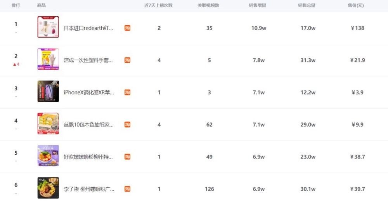Click price ¥3.9
The height and width of the screenshot is (204, 388).
click(358, 92)
